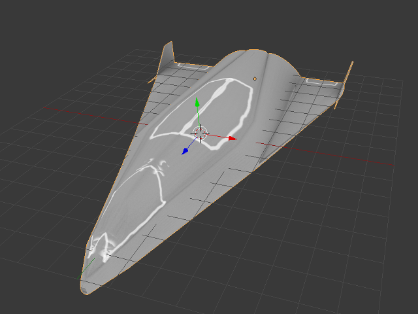Click the white circle at gizmo center
The height and width of the screenshot is (314, 418).
[200, 133]
